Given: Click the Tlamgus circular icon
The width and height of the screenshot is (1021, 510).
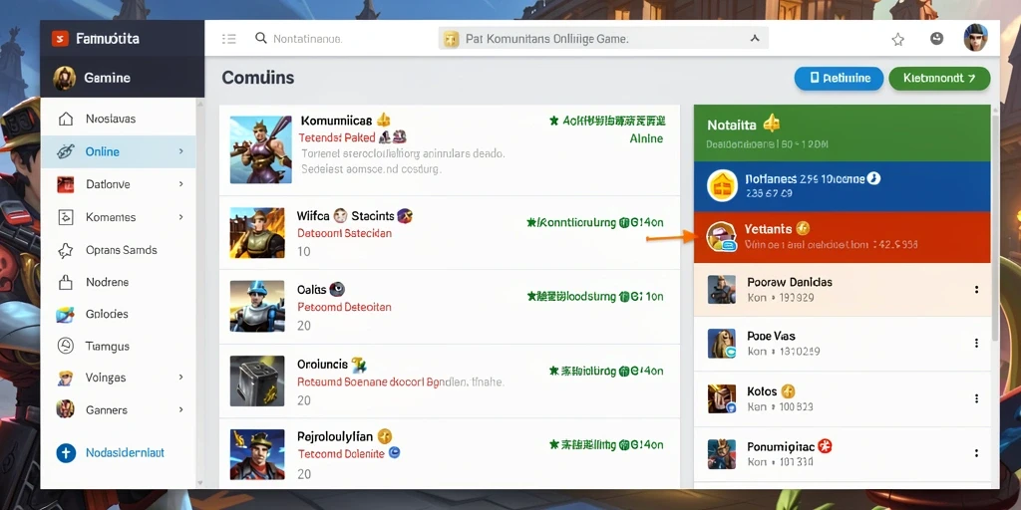Looking at the screenshot, I should pos(66,346).
